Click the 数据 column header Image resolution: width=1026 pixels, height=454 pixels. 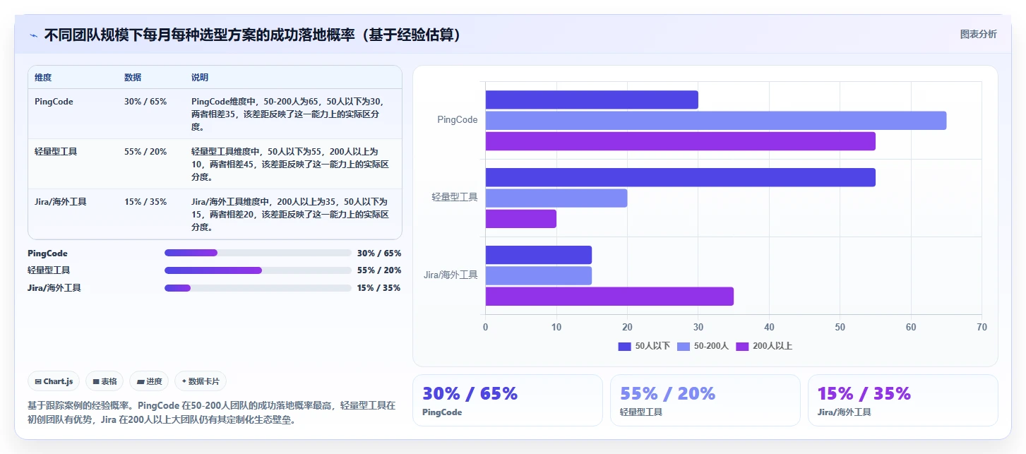pos(133,78)
